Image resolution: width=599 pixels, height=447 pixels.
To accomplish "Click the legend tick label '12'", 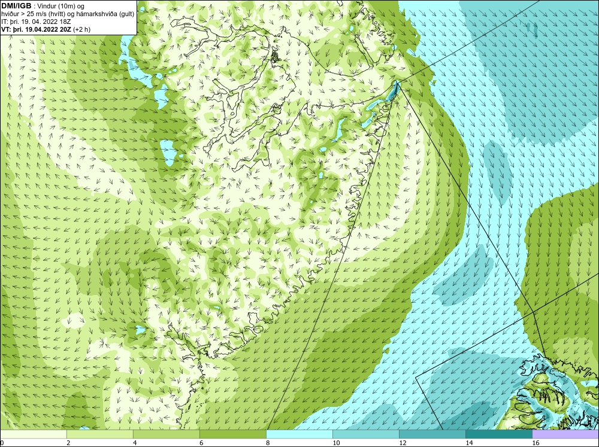I will pyautogui.click(x=403, y=443).
